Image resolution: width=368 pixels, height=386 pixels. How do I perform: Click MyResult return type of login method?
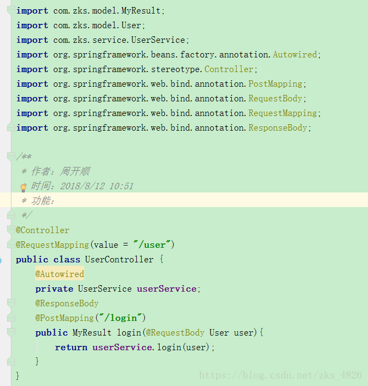point(92,332)
